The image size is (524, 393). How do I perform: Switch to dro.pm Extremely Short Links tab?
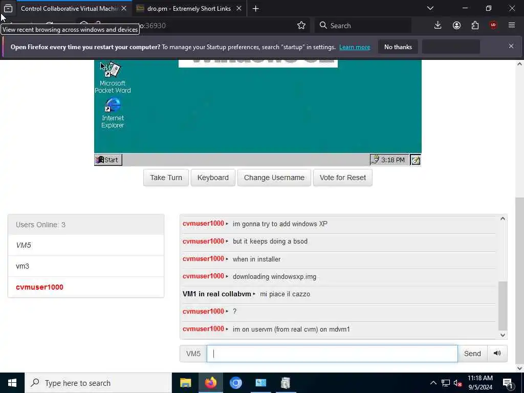point(189,9)
